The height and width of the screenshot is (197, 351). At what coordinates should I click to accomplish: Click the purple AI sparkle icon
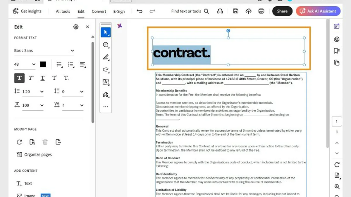pyautogui.click(x=120, y=26)
